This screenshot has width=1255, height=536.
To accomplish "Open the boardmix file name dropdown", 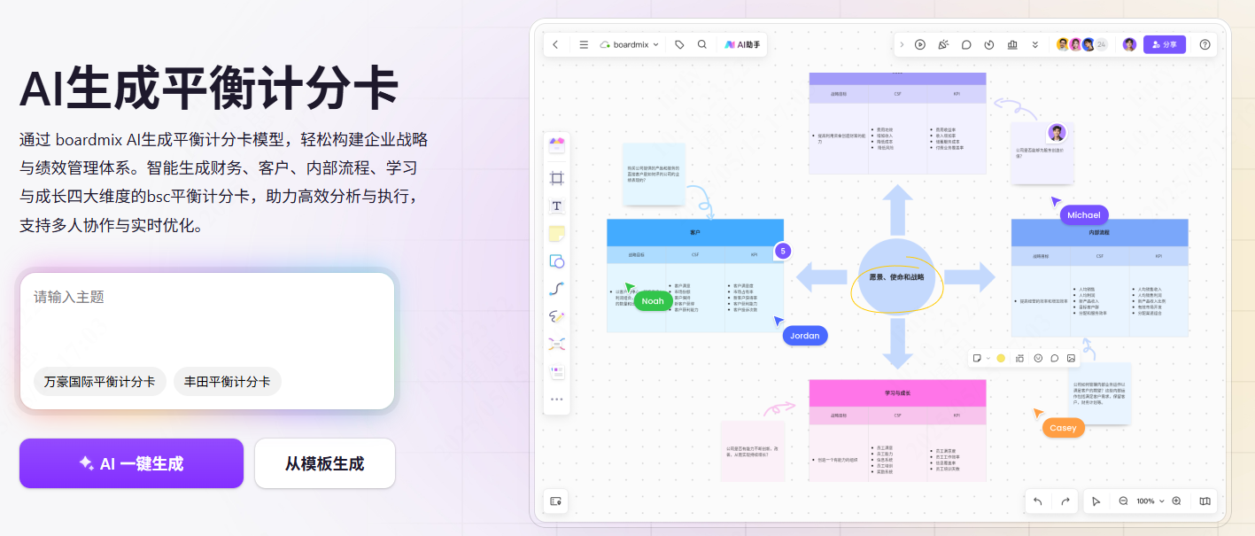I will pyautogui.click(x=630, y=44).
